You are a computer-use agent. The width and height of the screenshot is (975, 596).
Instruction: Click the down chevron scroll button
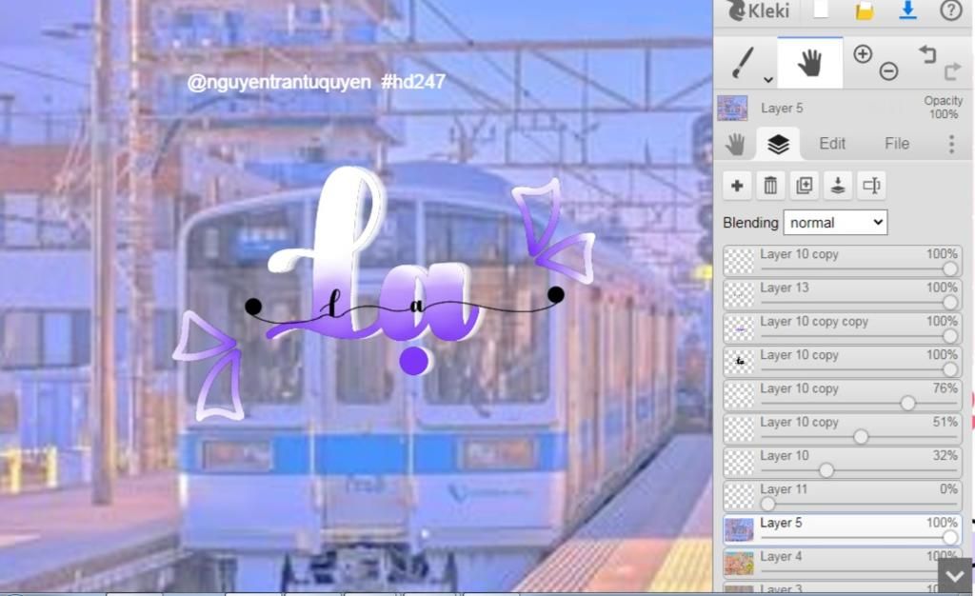pyautogui.click(x=955, y=575)
